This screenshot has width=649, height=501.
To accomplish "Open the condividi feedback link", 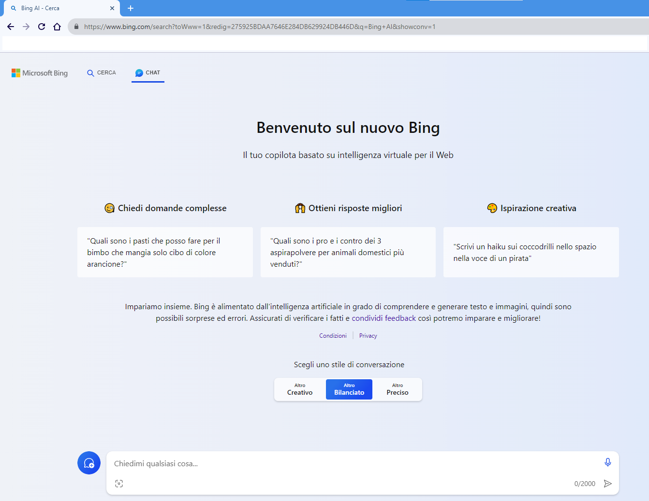I will click(x=383, y=318).
